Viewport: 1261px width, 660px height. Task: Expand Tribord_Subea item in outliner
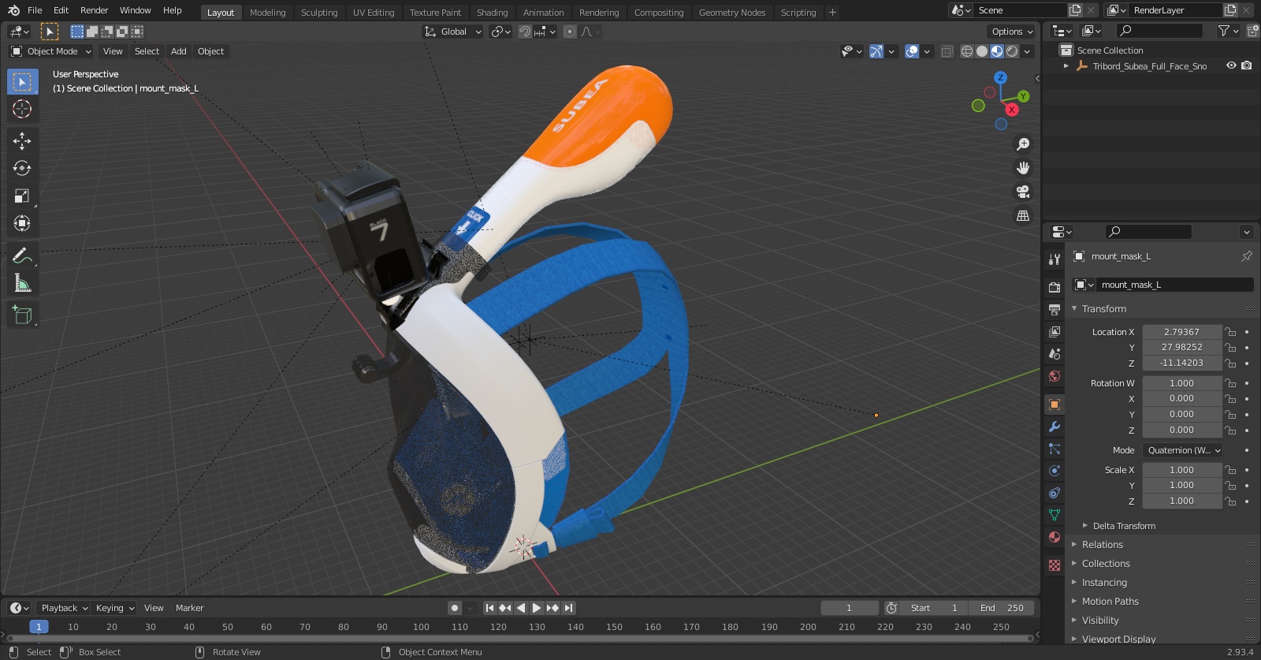(1066, 66)
